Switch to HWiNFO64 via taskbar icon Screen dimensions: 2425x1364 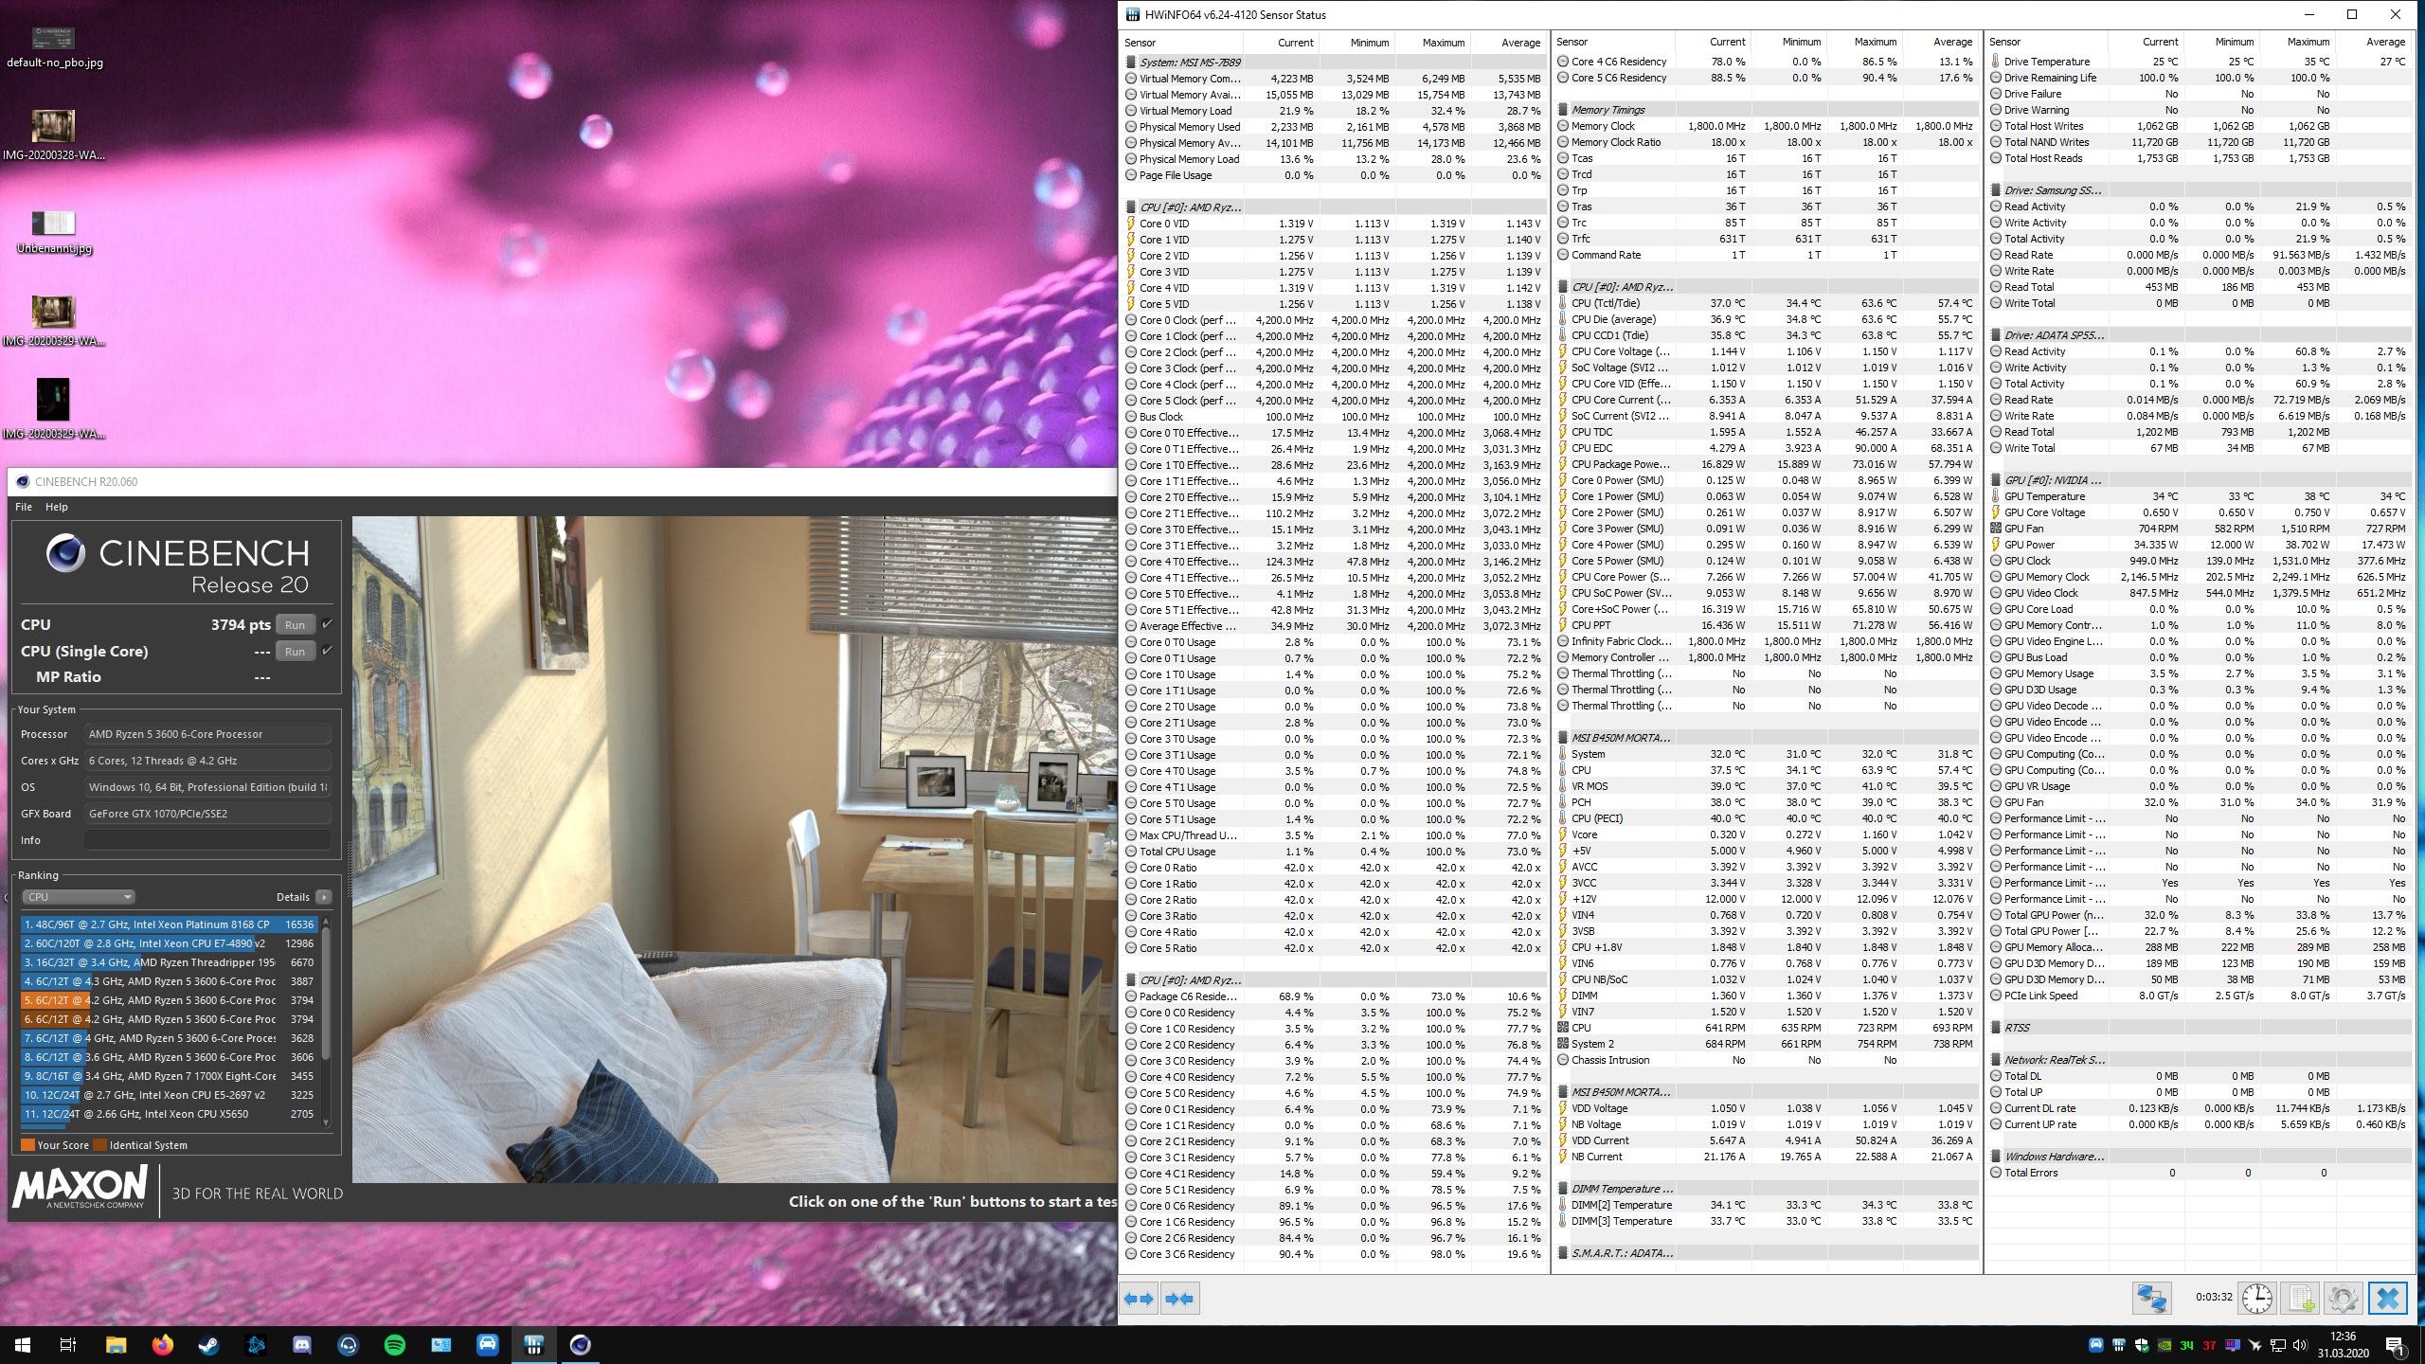click(533, 1345)
